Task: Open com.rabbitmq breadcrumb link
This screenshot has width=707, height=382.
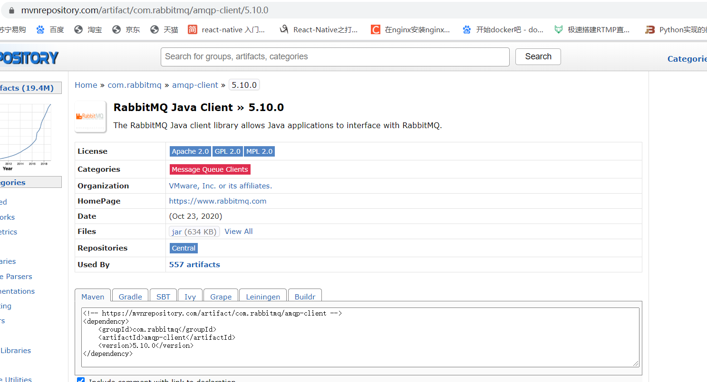Action: coord(135,85)
